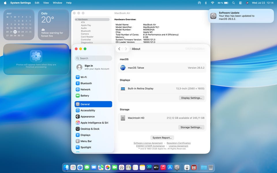Viewport: 277px width, 173px height.
Task: Click the Bluetooth icon in the menu bar
Action: [x=206, y=3]
